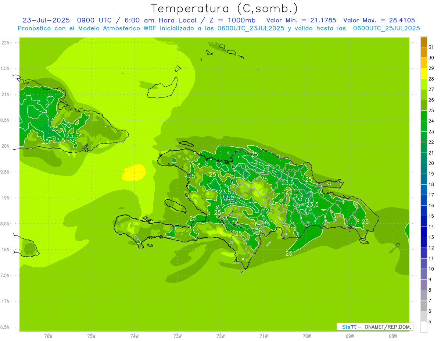Click the "17N" latitude label
The width and height of the screenshot is (441, 341).
(6, 301)
